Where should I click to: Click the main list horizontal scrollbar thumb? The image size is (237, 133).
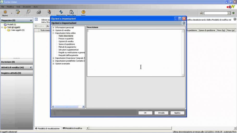click(x=130, y=128)
